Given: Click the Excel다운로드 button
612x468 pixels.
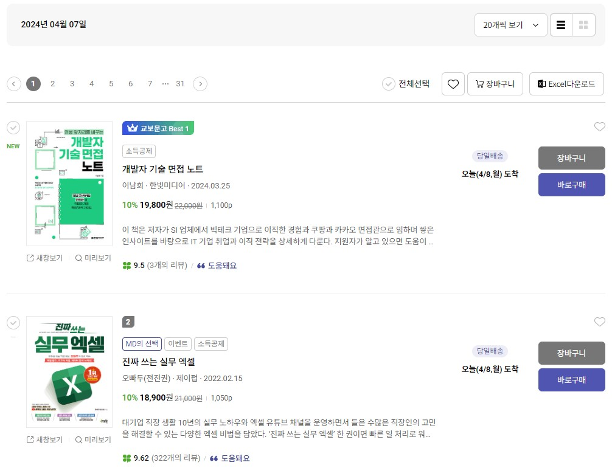Looking at the screenshot, I should coord(566,84).
